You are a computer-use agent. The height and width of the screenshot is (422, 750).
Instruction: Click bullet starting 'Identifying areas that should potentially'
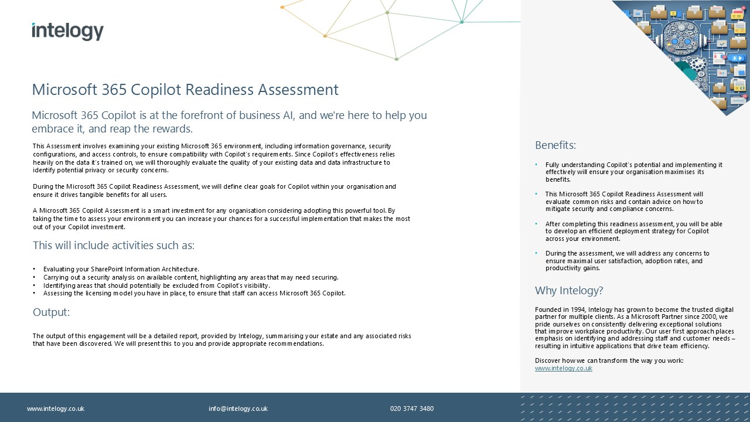[156, 285]
